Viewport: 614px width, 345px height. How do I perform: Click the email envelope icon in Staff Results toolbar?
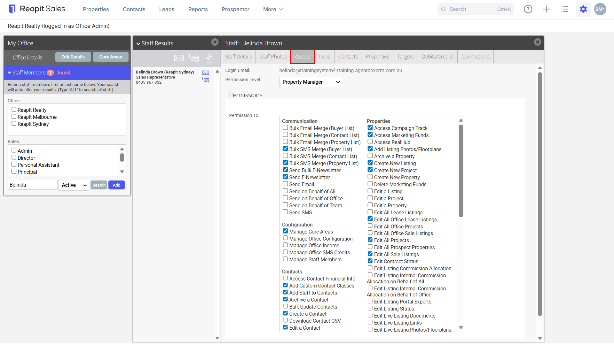(179, 58)
